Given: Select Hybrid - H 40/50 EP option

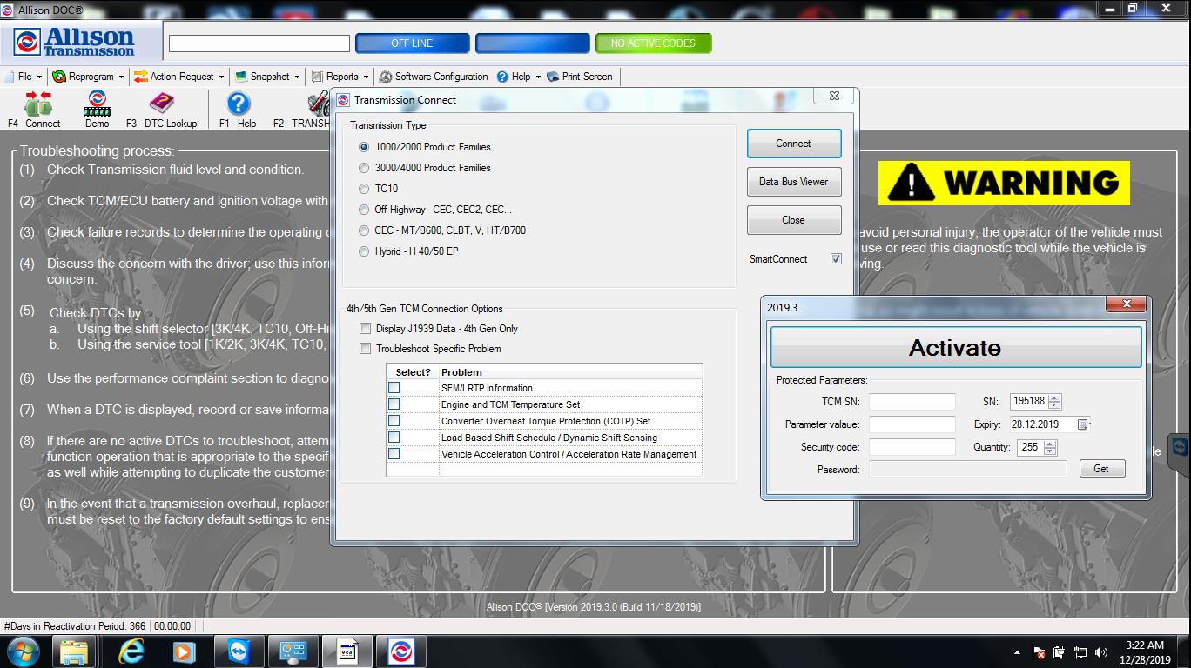Looking at the screenshot, I should tap(364, 251).
